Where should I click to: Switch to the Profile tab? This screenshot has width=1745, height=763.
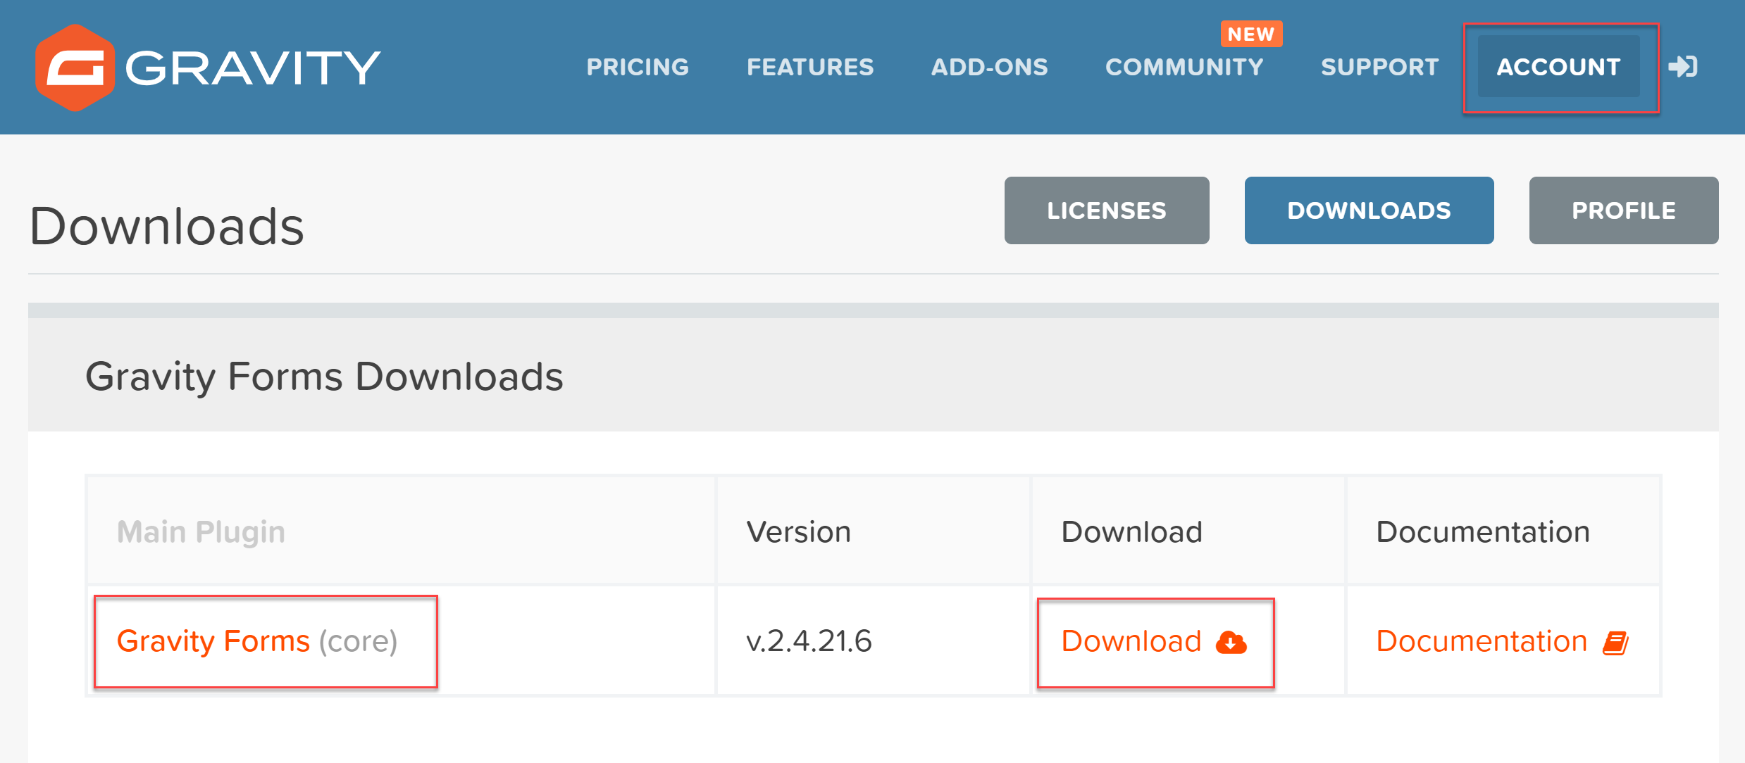point(1623,210)
